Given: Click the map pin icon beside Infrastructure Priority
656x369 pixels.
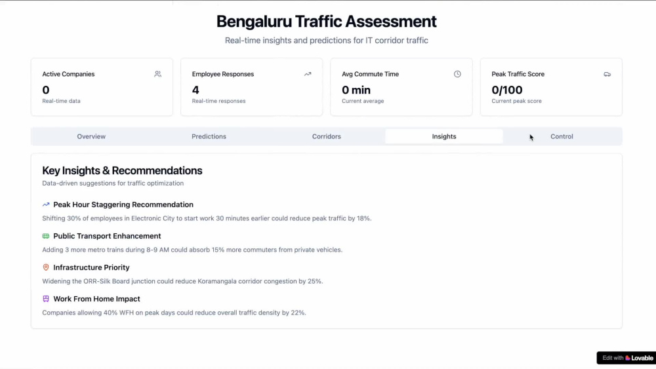Looking at the screenshot, I should tap(46, 267).
